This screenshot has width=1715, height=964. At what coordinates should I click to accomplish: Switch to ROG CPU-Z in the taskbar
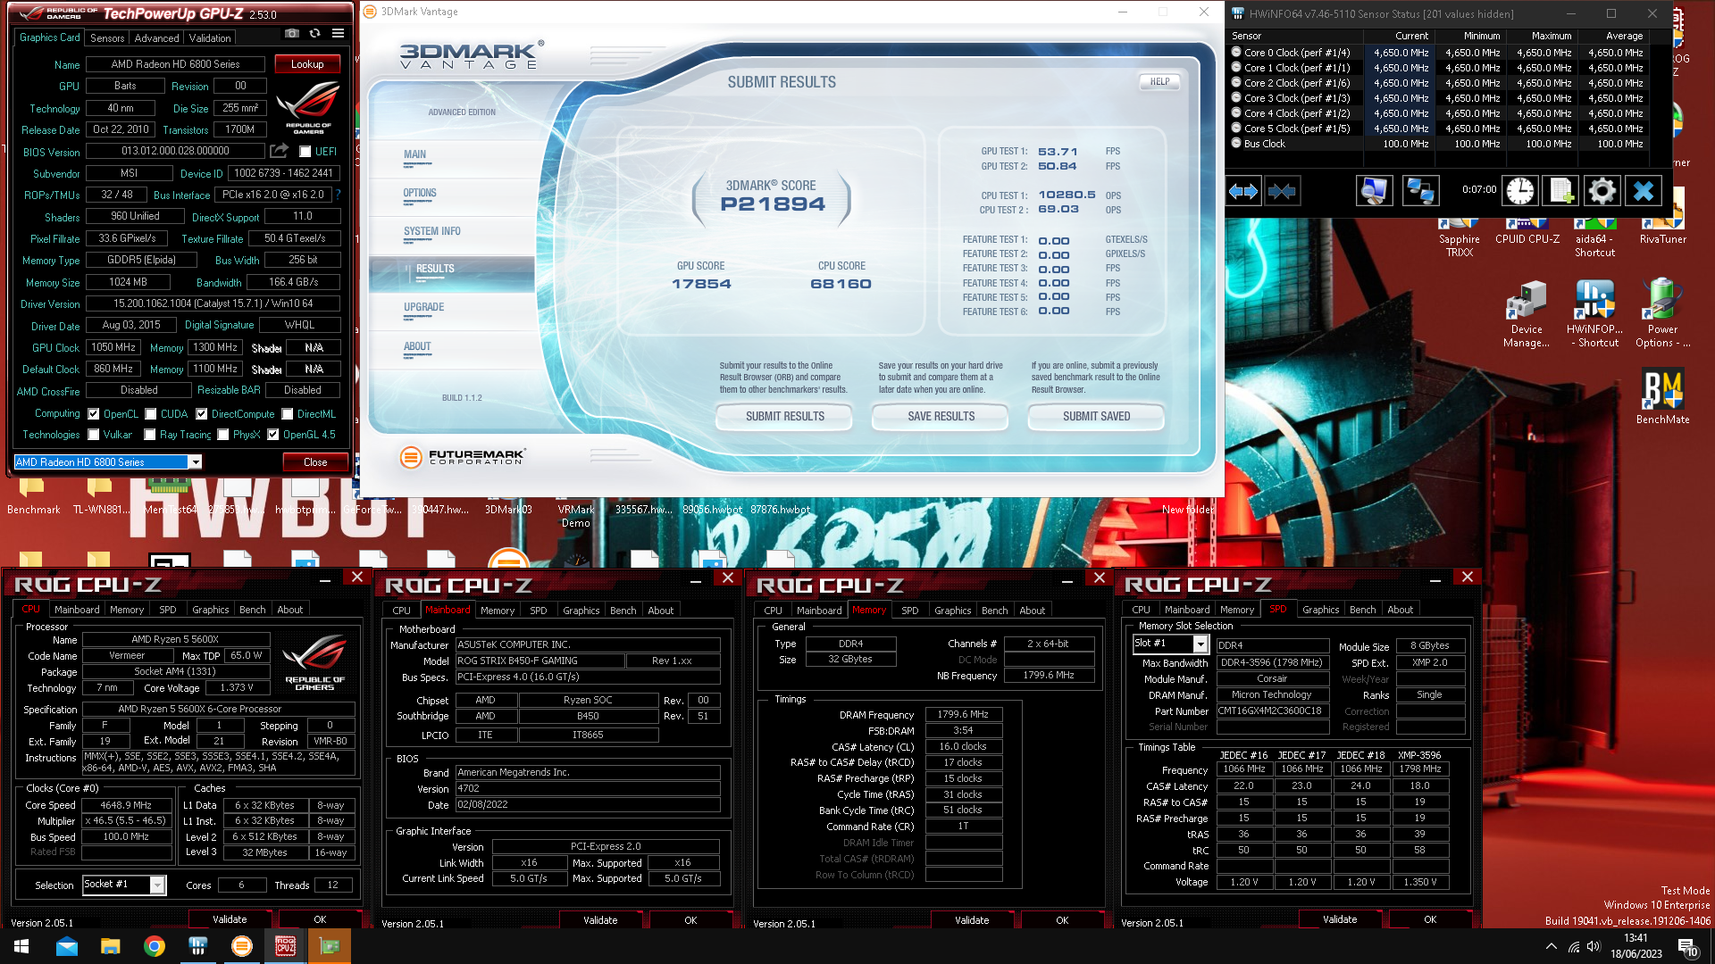286,946
